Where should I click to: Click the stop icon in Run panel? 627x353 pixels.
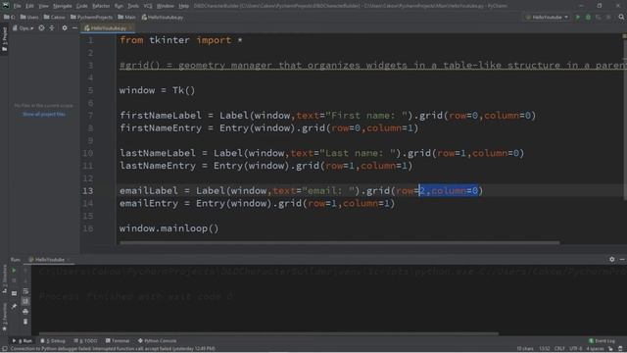14,280
